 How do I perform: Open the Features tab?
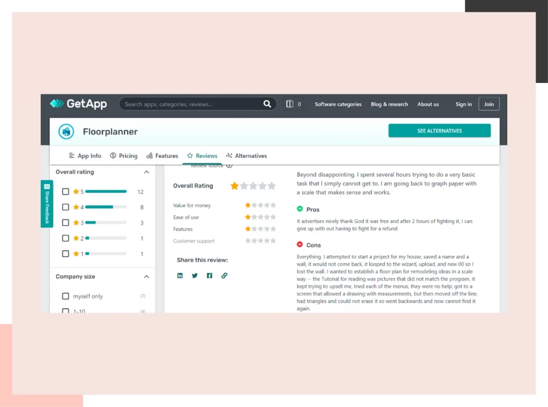162,156
